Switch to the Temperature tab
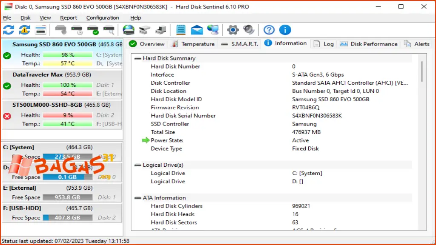 pyautogui.click(x=193, y=44)
